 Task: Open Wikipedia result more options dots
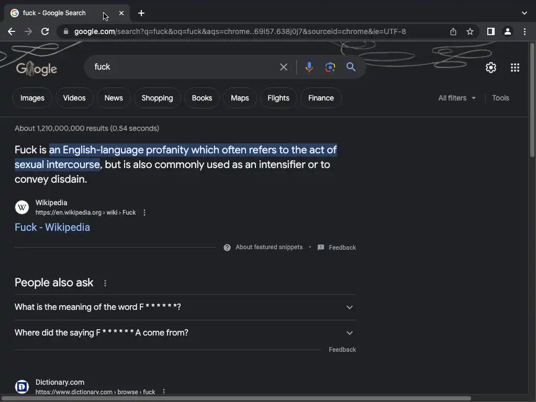pos(144,213)
